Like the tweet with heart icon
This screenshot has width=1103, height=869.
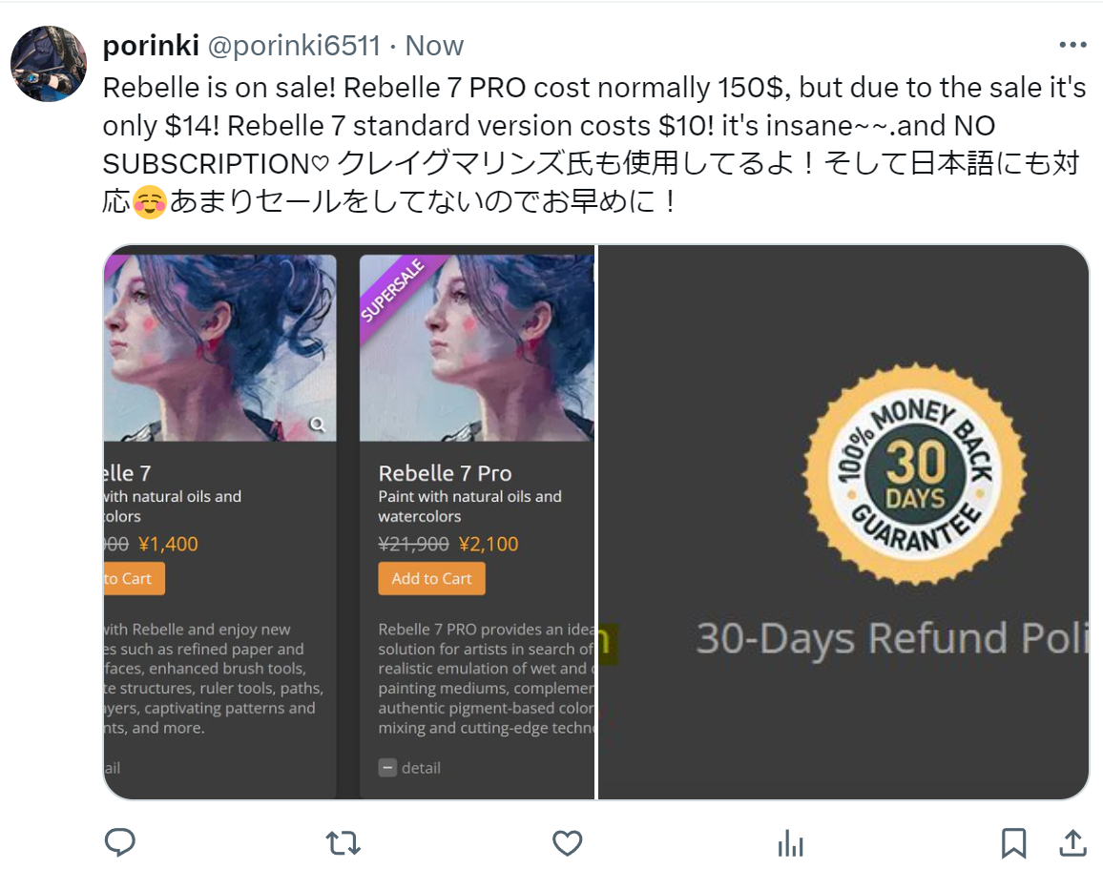[567, 843]
